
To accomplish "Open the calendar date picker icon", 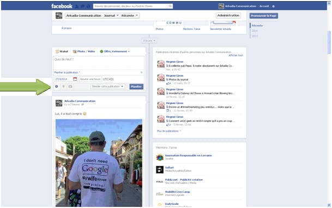I will pos(75,79).
